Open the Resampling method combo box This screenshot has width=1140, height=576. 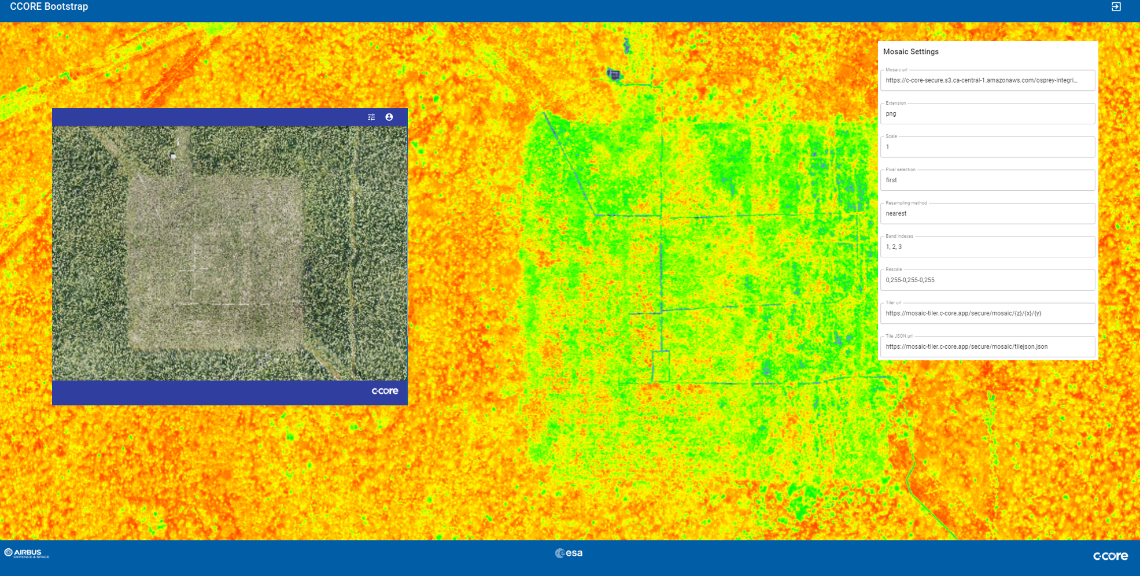click(987, 213)
